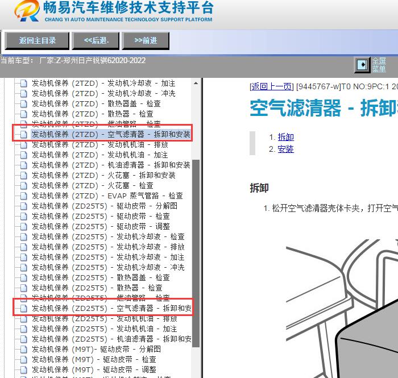The width and height of the screenshot is (398, 378).
Task: Open ZD25T5 驱动皮带 - 检查 entry
Action: click(x=101, y=216)
